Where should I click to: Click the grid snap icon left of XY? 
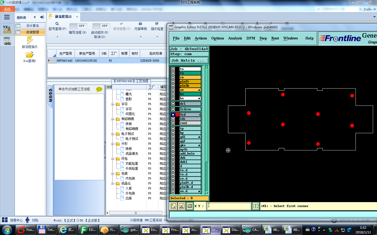coord(190,206)
